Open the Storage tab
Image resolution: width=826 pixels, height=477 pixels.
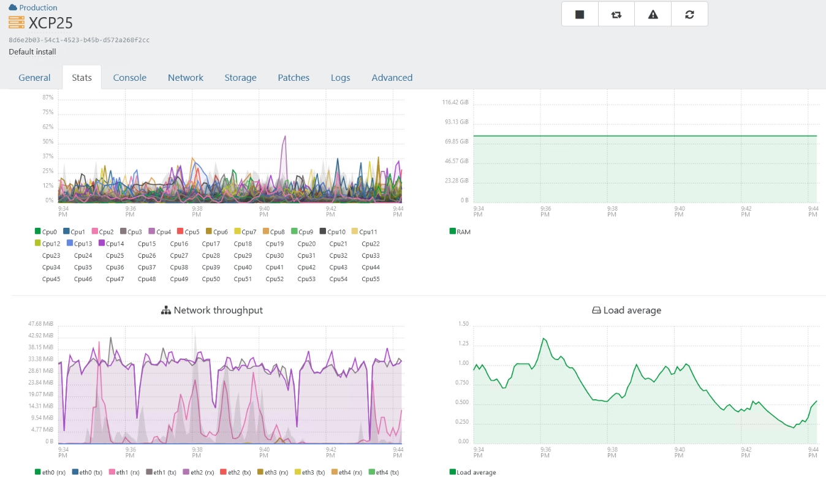pos(240,78)
